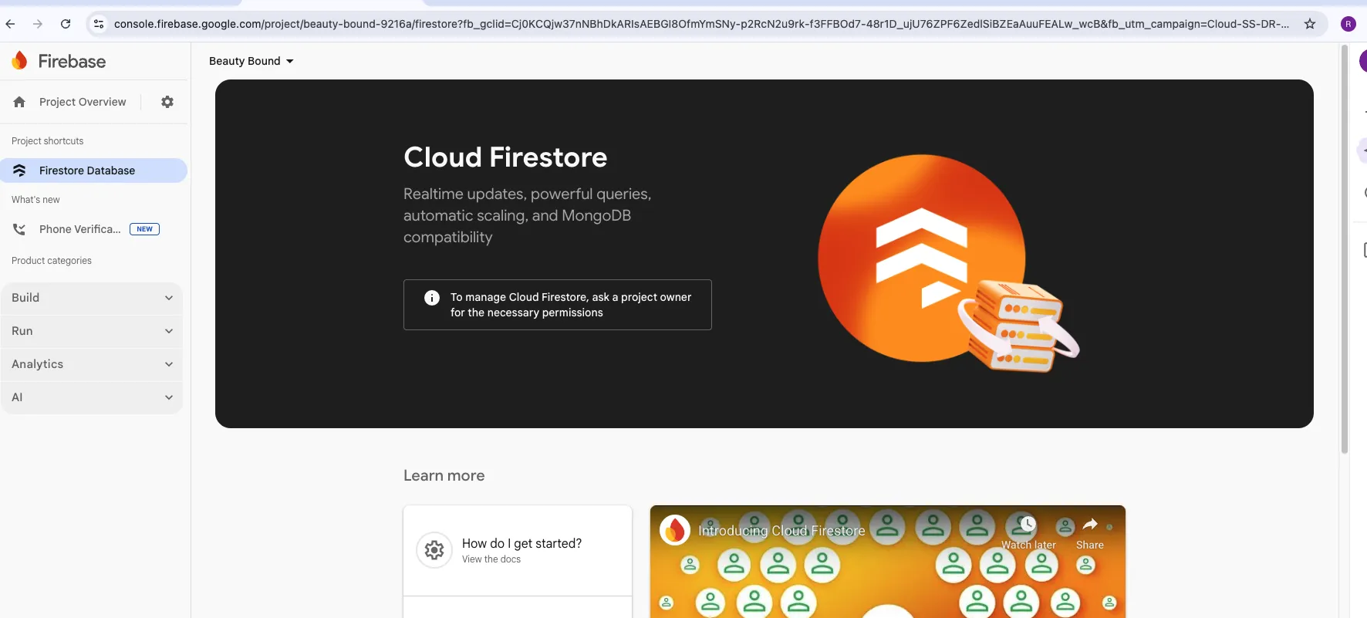Screen dimensions: 1367x618
Task: Expand the Run category
Action: (x=92, y=331)
